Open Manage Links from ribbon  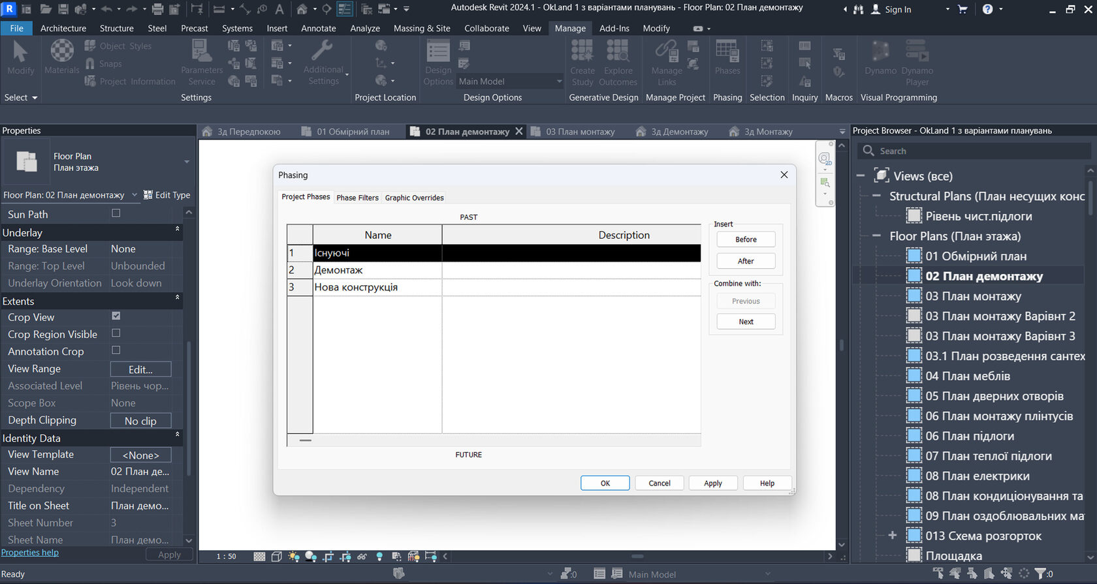(667, 62)
